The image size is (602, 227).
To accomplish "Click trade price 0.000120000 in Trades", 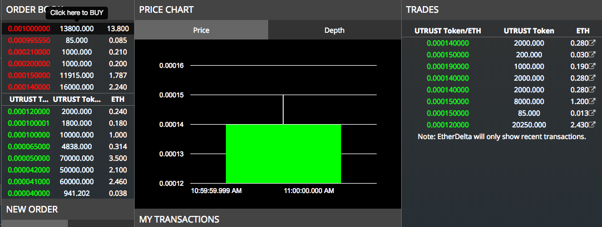I will click(448, 125).
